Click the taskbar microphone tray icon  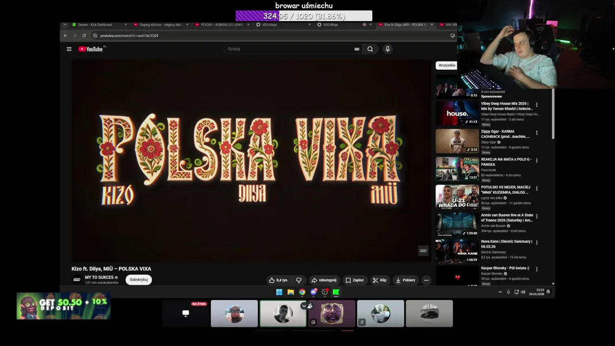(508, 292)
